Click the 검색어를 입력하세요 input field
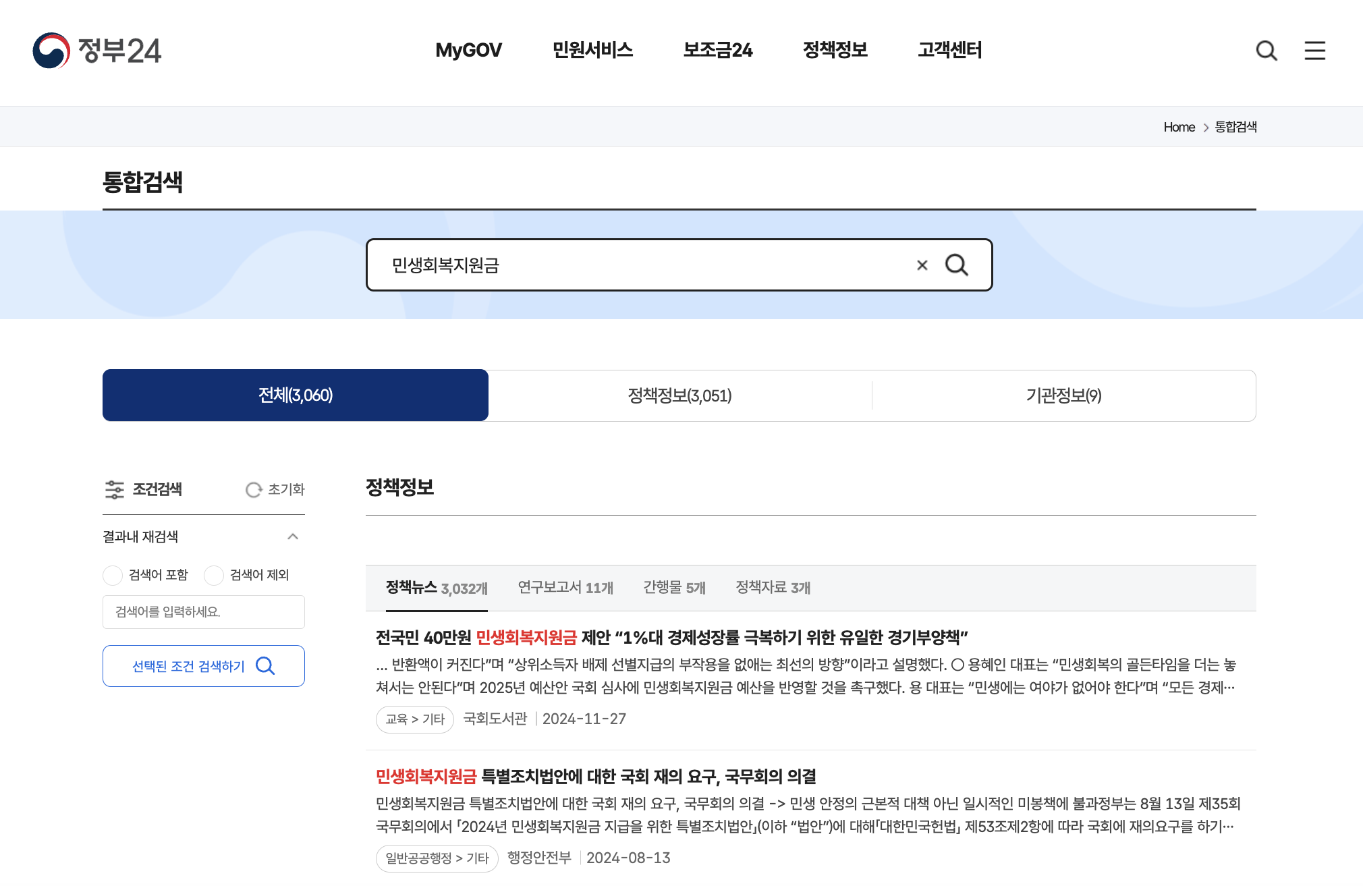 (204, 612)
